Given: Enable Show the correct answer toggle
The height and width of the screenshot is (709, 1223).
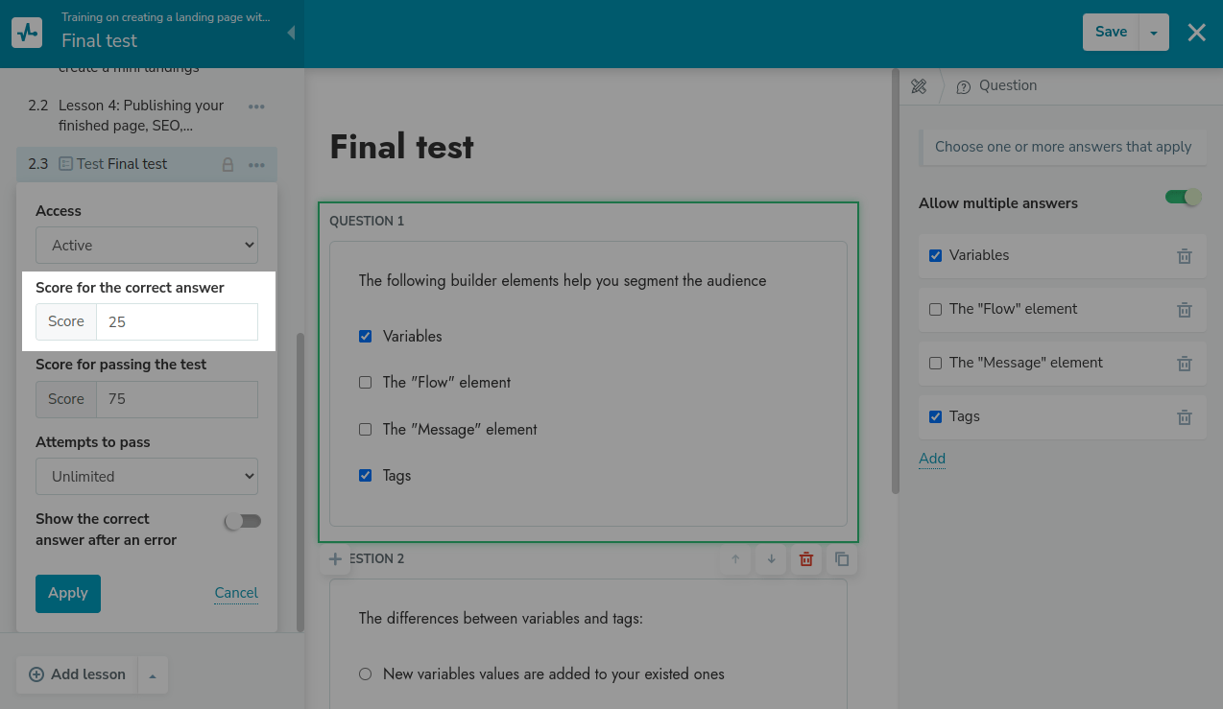Looking at the screenshot, I should pyautogui.click(x=242, y=521).
